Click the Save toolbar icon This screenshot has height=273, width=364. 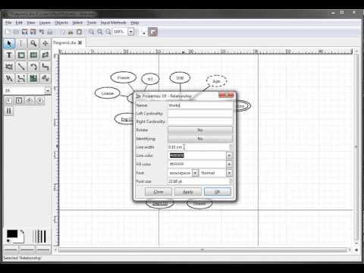pos(24,32)
